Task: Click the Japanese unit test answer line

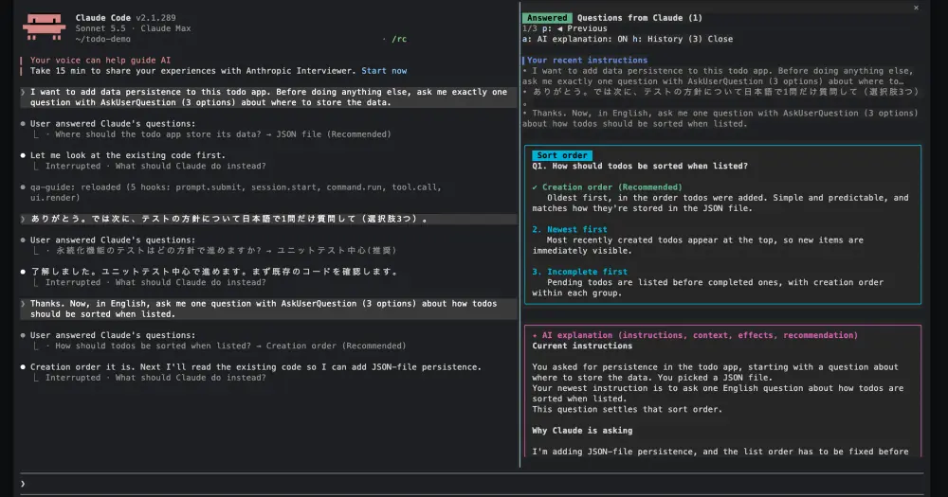Action: [x=221, y=251]
